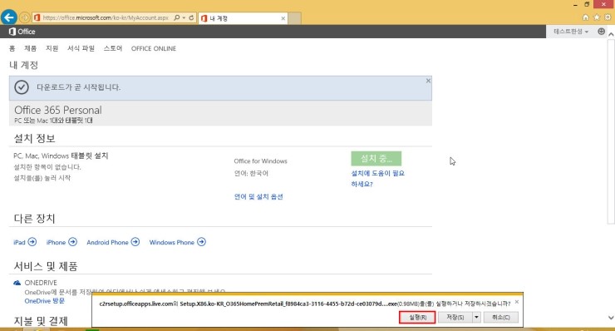Expand the 테스트한성 account dropdown
The height and width of the screenshot is (331, 615).
(571, 32)
